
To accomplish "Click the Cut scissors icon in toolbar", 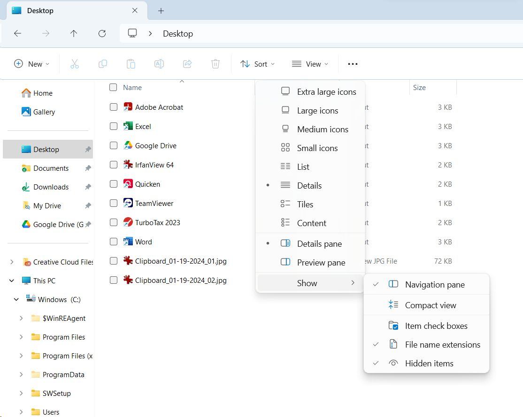I will 74,64.
